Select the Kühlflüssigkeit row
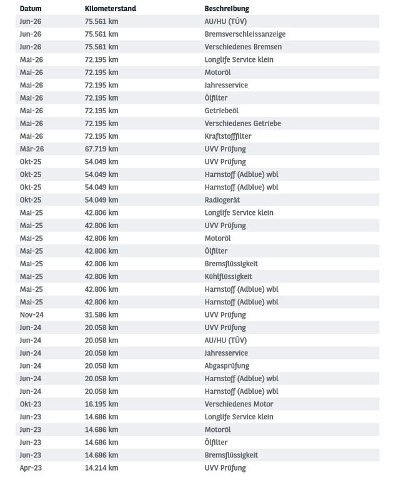This screenshot has height=480, width=396. [x=197, y=276]
